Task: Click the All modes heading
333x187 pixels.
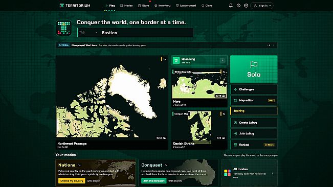Action: click(240, 169)
